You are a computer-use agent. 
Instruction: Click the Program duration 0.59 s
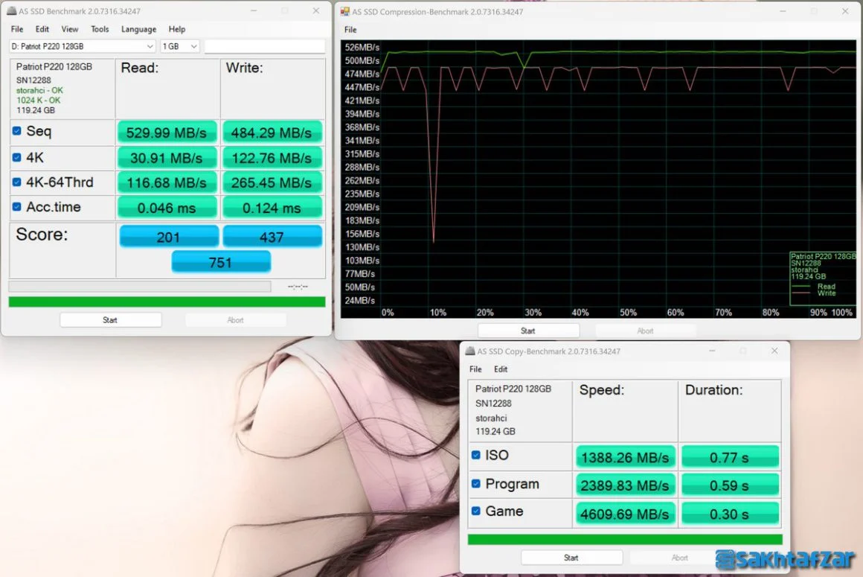[x=730, y=485]
